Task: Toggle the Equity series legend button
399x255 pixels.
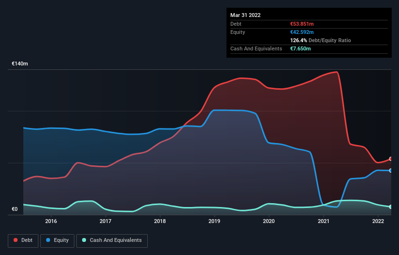Action: 57,240
